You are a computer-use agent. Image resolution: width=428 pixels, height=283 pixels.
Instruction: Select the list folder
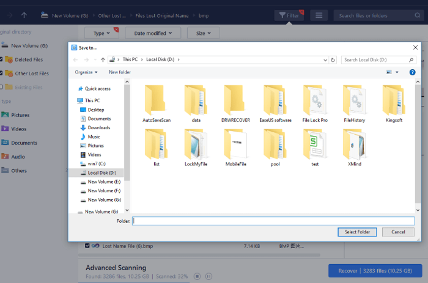157,148
